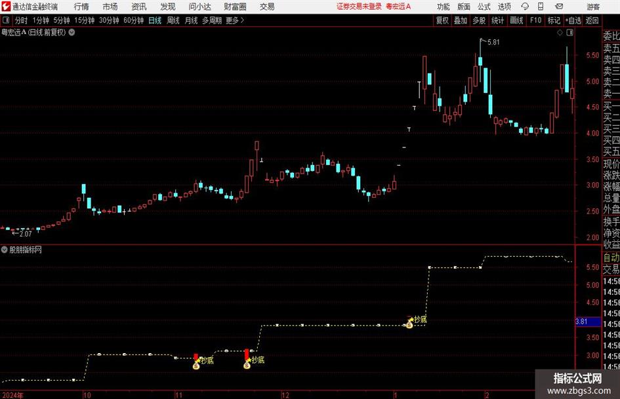Toggle the left sidebar panel icon
Viewport: 620px width, 399px height.
(x=6, y=20)
